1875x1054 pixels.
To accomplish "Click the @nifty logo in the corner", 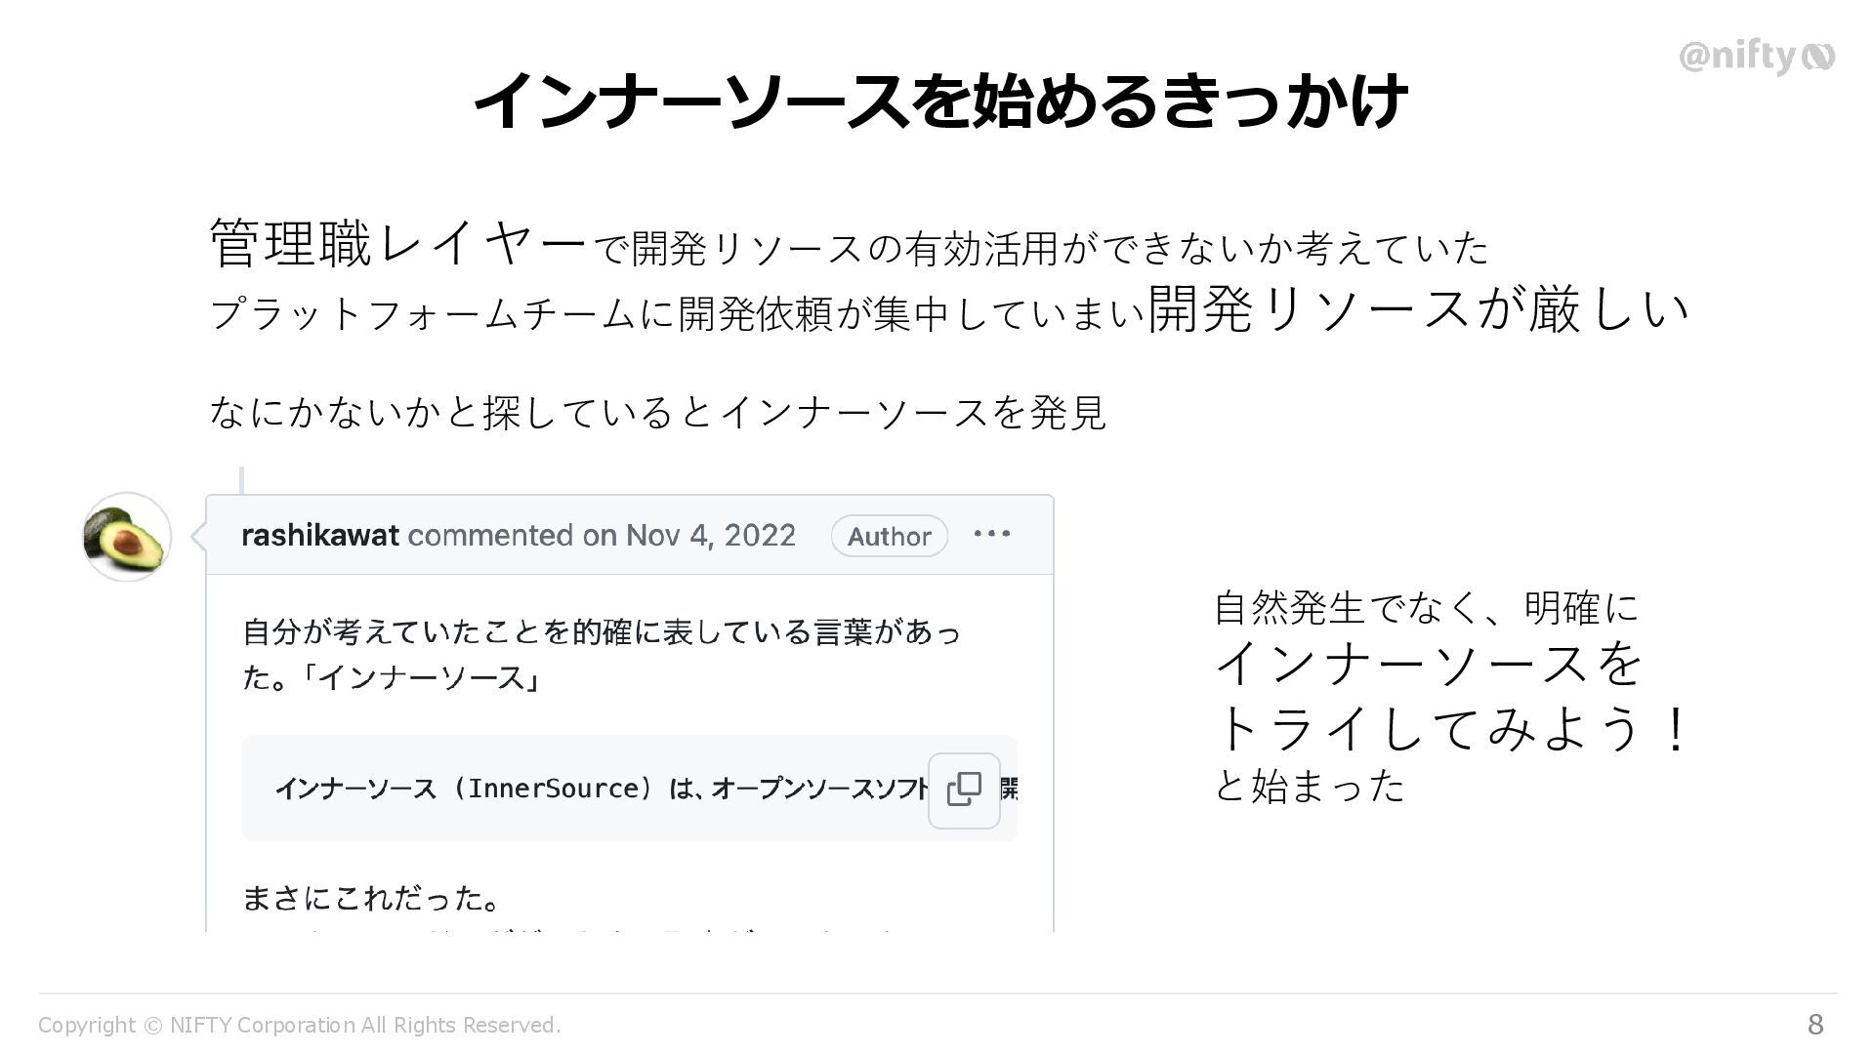I will pos(1756,57).
